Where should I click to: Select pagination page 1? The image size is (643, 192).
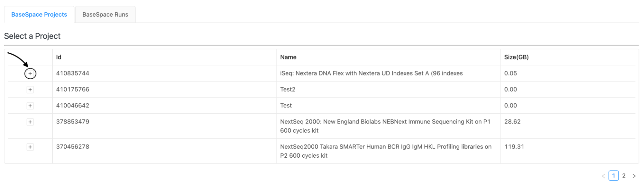click(613, 176)
